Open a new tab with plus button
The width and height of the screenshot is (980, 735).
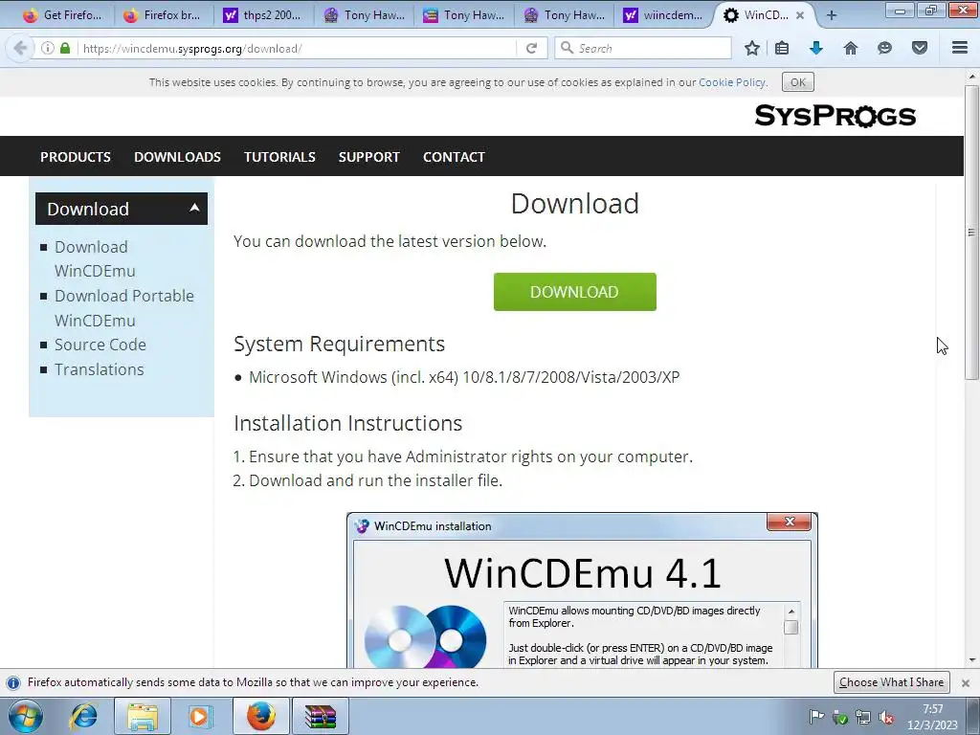tap(832, 15)
